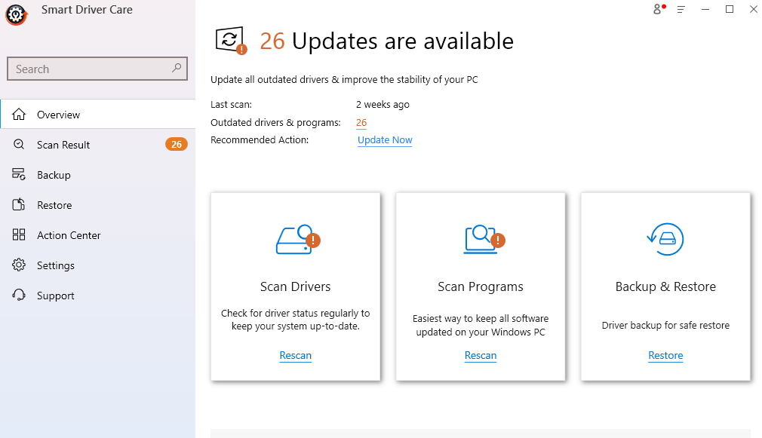Click the Scan Drivers drive icon
The image size is (762, 438).
[295, 237]
